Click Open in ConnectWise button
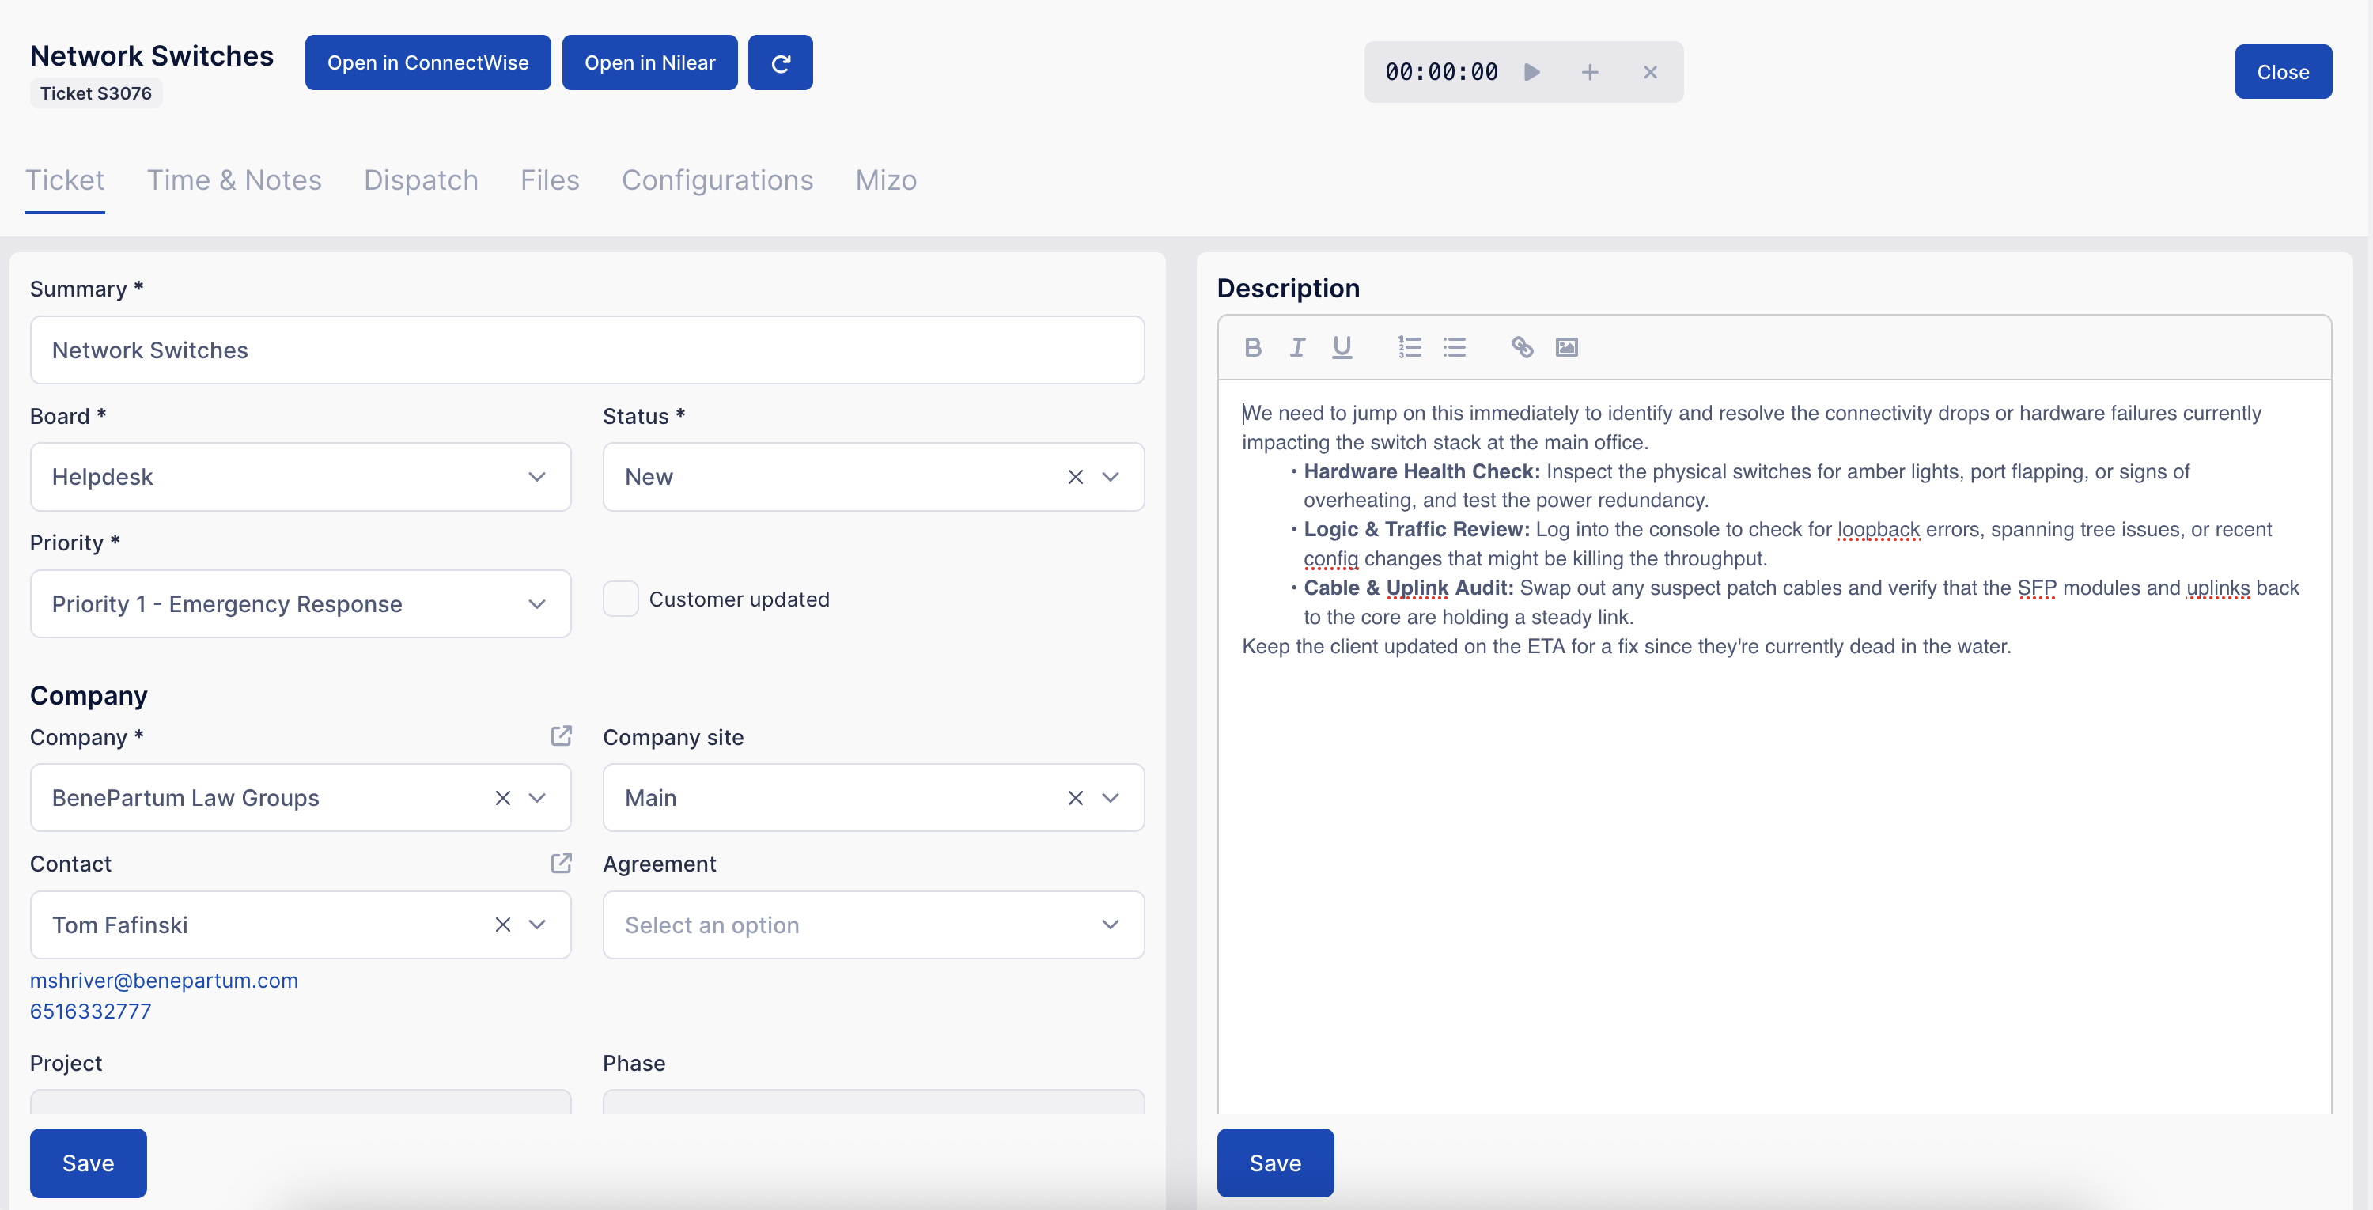 (x=429, y=62)
